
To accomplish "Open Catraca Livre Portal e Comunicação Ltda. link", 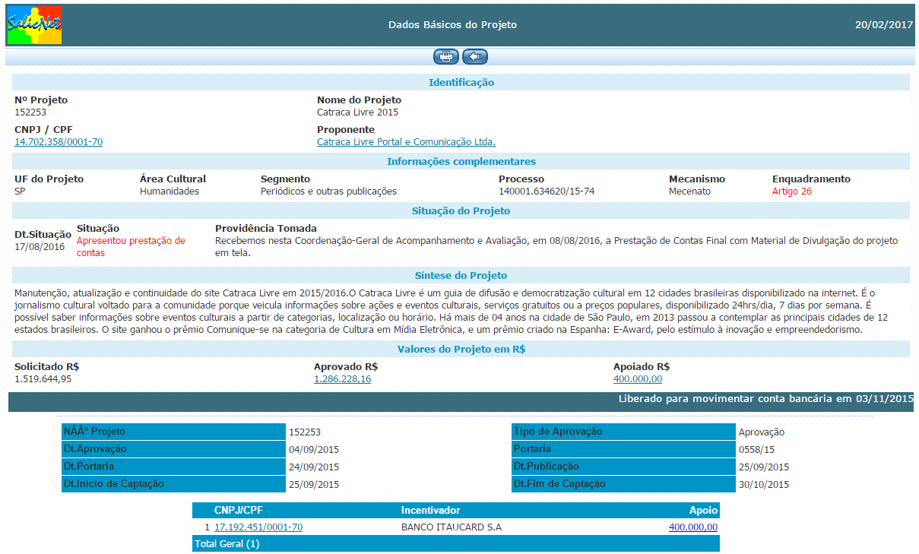I will (406, 142).
